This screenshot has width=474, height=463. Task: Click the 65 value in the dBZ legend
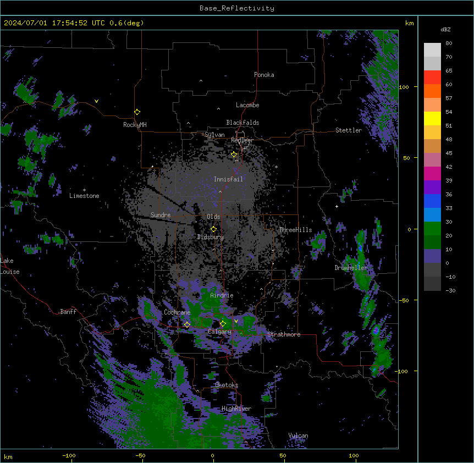(449, 71)
